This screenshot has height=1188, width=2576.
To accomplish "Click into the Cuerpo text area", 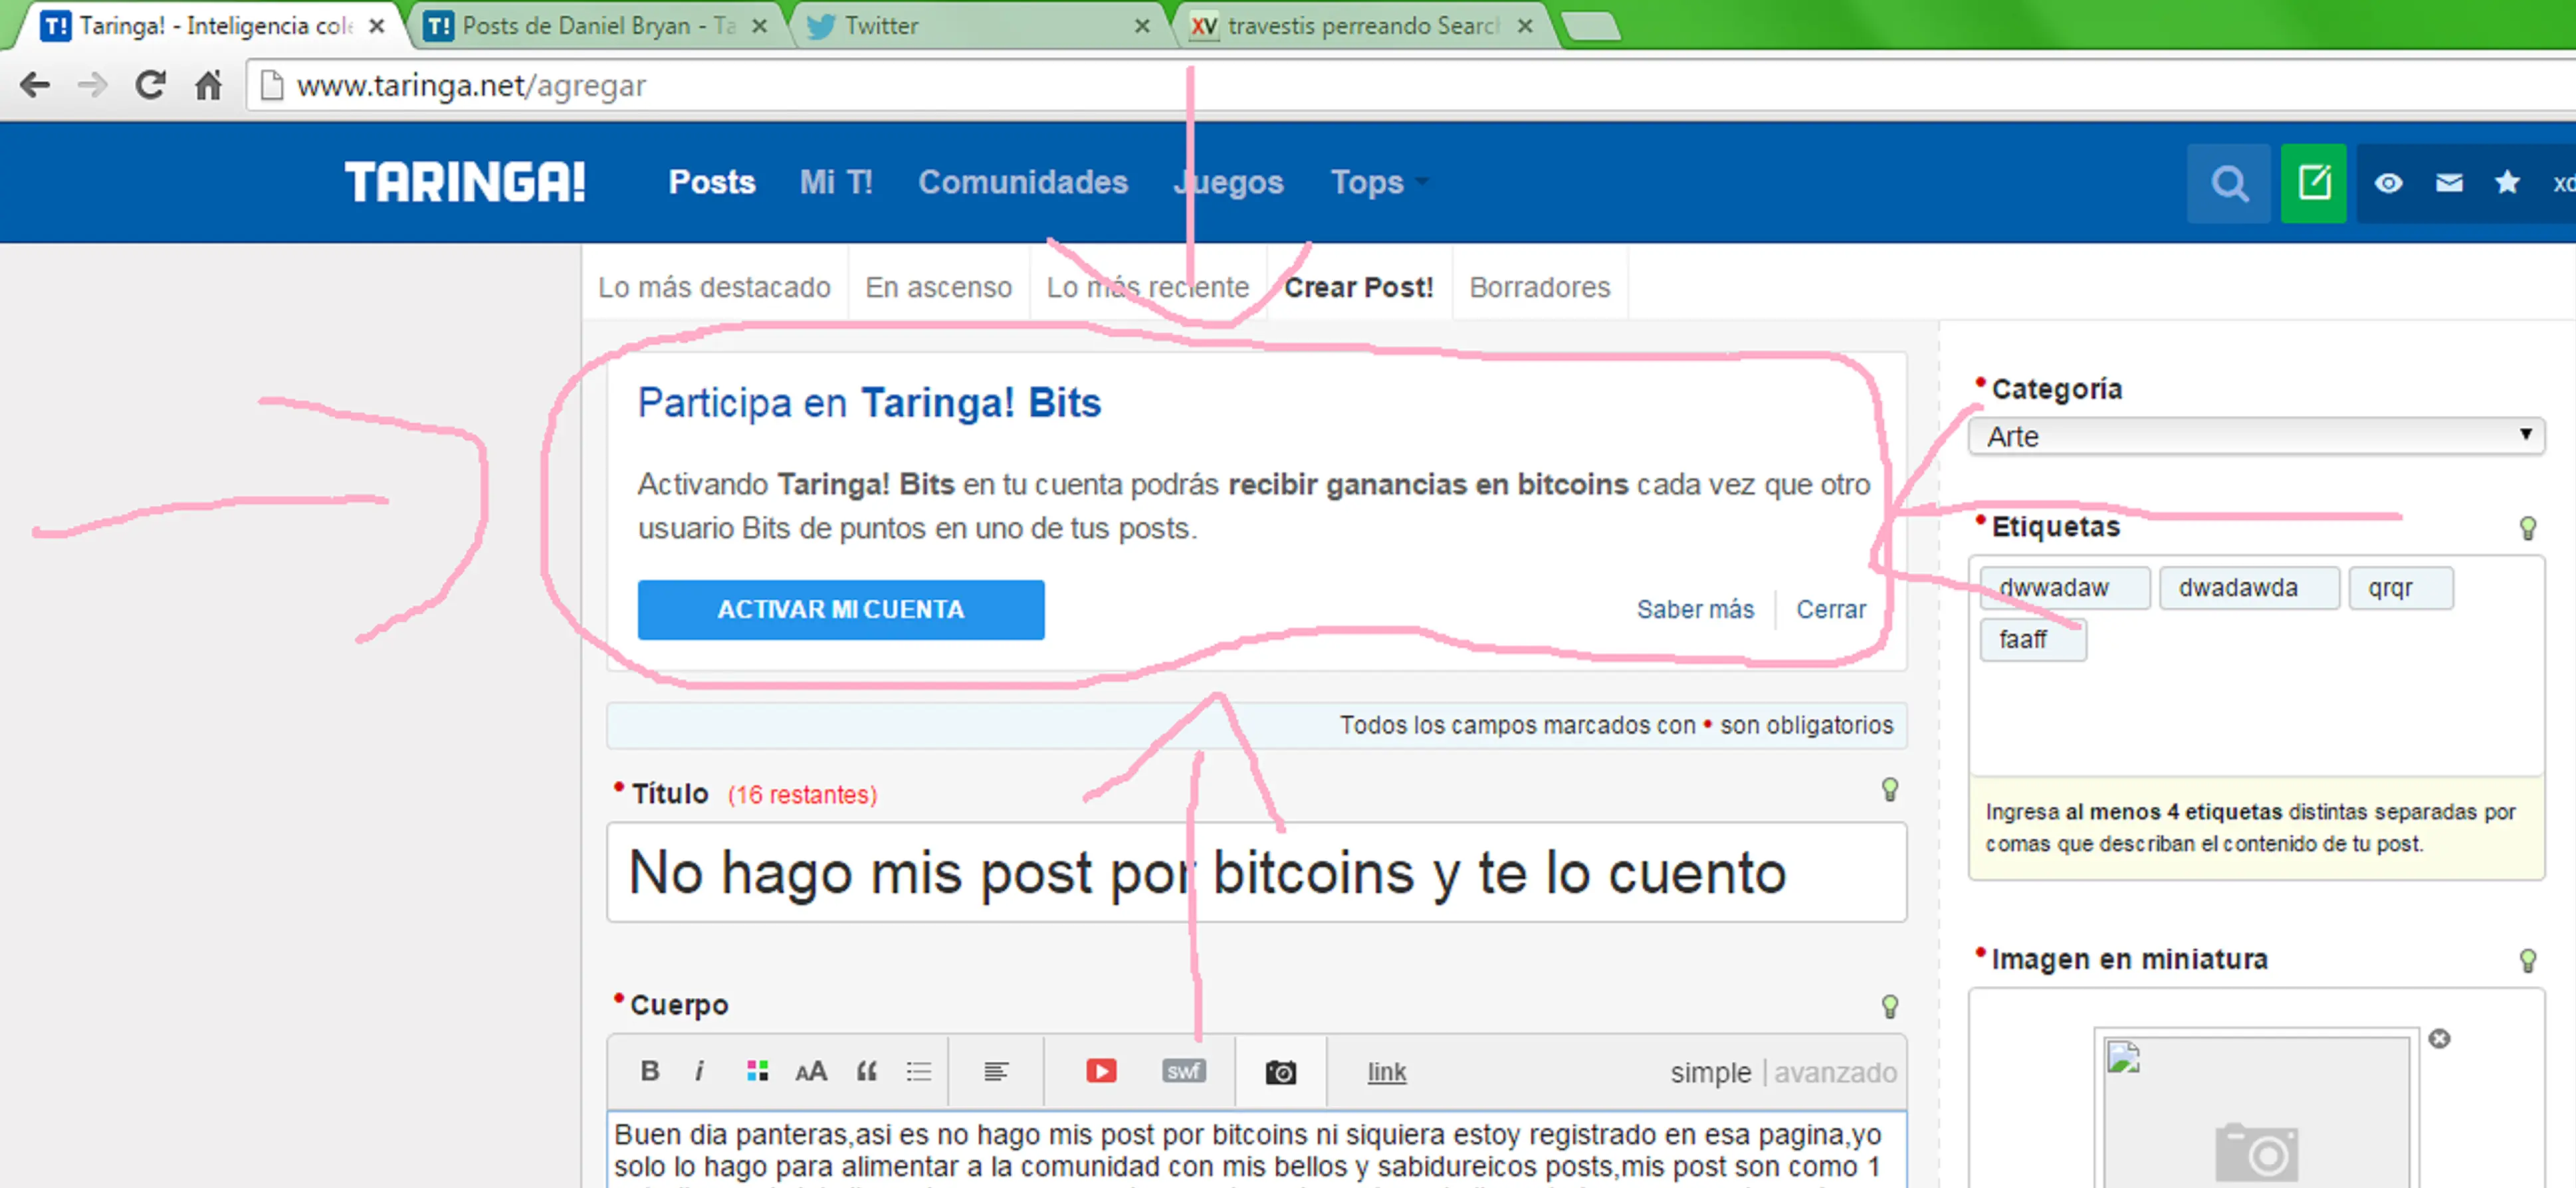I will click(x=1256, y=1150).
